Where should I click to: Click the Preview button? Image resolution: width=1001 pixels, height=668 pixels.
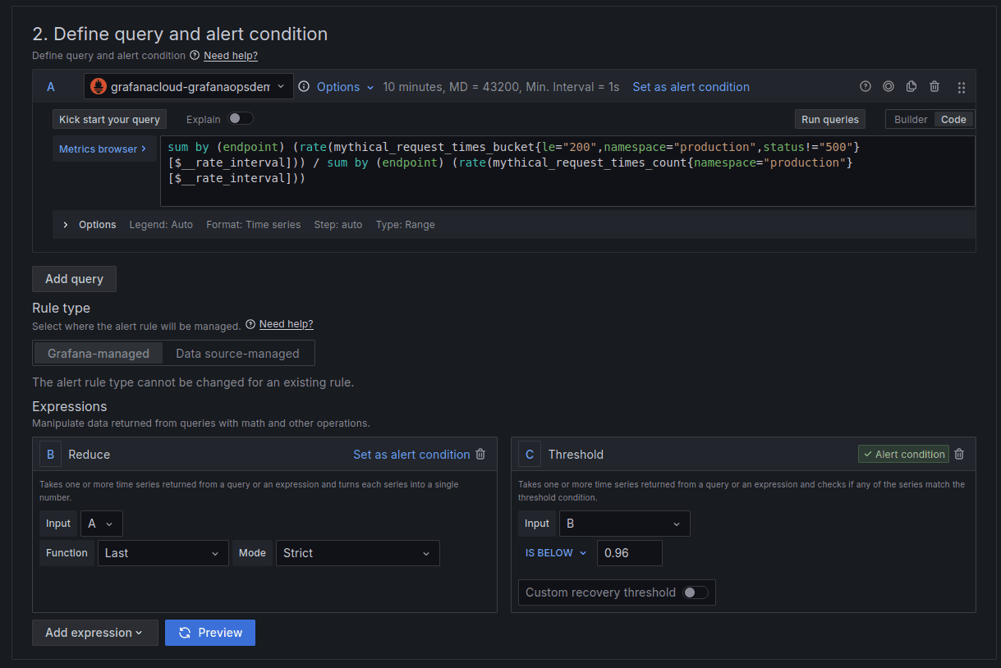coord(209,632)
